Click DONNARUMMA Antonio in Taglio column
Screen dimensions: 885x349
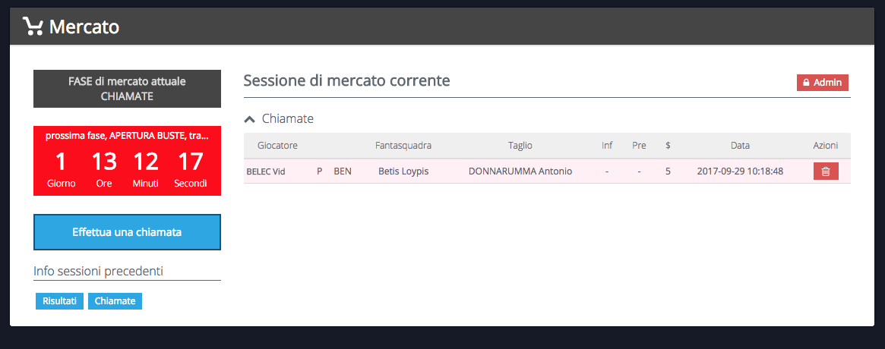point(520,171)
